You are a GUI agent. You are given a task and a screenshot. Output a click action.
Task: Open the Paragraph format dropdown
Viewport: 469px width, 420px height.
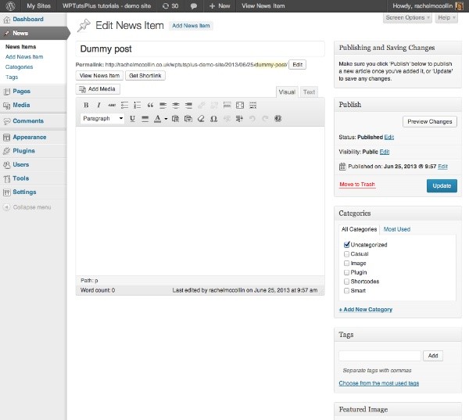tap(102, 119)
